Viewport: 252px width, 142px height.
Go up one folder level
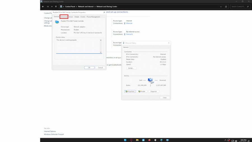point(56,6)
